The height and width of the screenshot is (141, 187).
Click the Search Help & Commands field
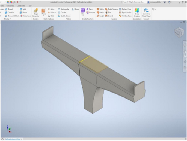133,2
